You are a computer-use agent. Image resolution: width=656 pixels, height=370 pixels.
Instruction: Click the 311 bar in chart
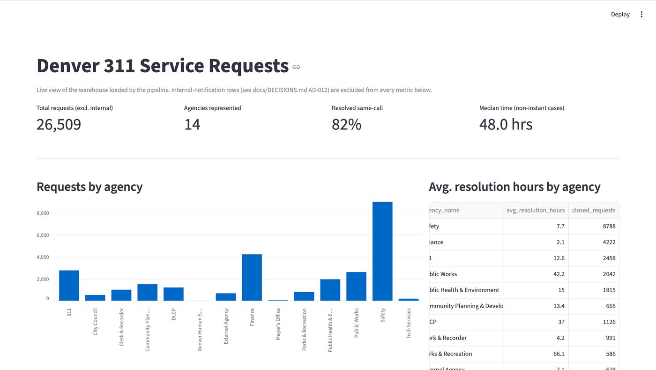coord(69,286)
